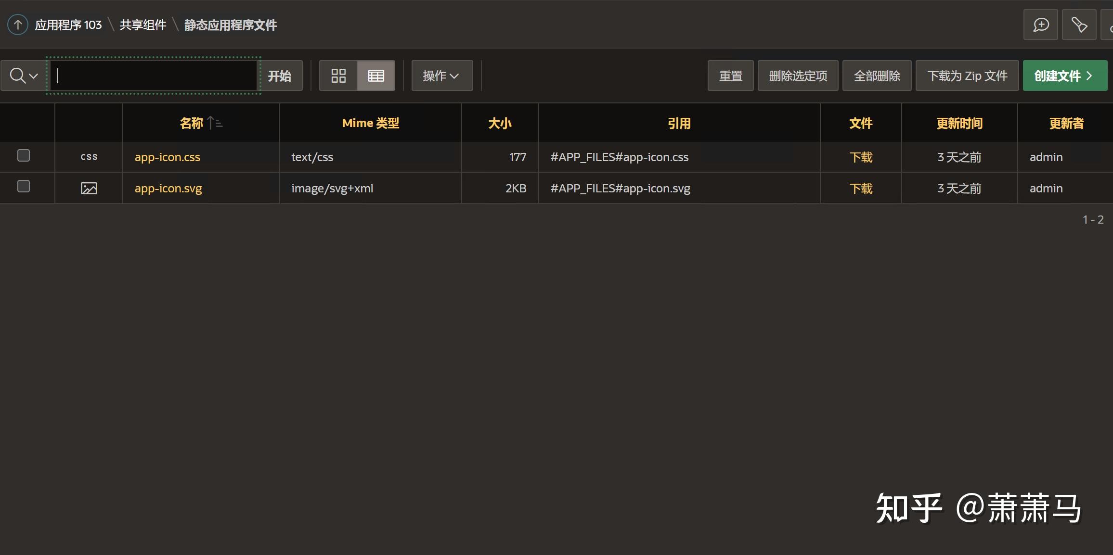Click the tag icon at top right
1113x555 pixels.
(1079, 25)
